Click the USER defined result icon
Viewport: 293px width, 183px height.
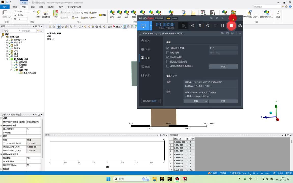tap(171, 13)
